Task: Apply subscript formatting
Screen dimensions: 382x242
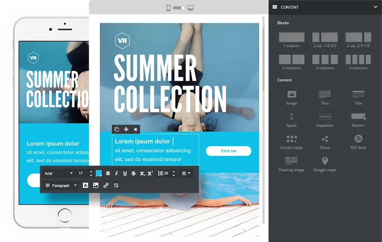Action: (x=142, y=173)
